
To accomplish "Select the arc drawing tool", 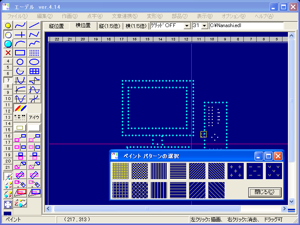I will 20,44.
